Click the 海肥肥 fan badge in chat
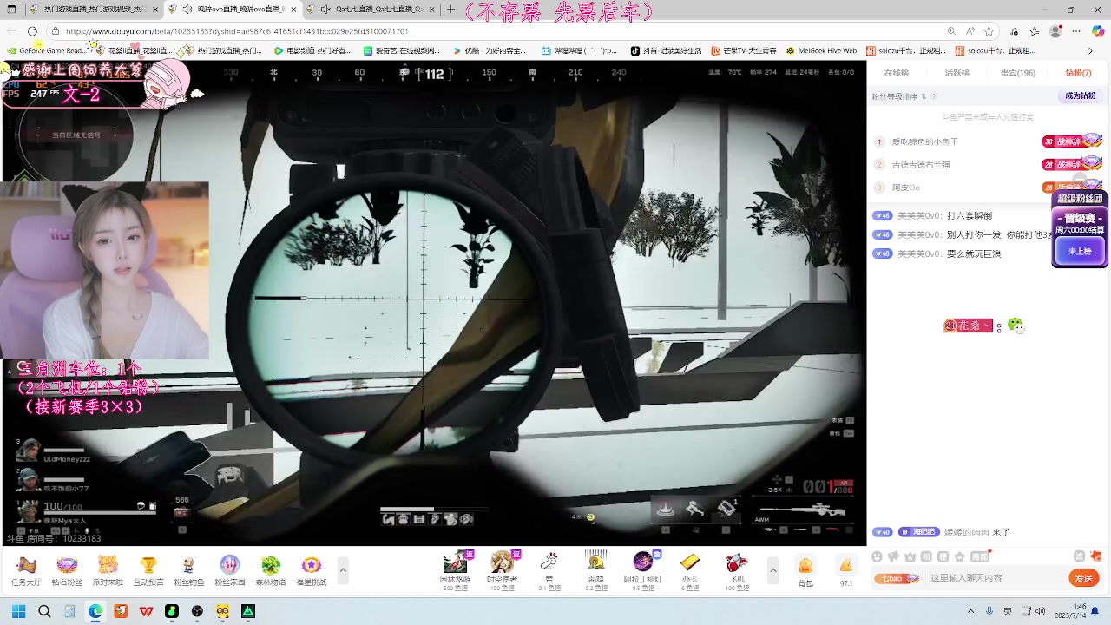The width and height of the screenshot is (1111, 625). 919,532
